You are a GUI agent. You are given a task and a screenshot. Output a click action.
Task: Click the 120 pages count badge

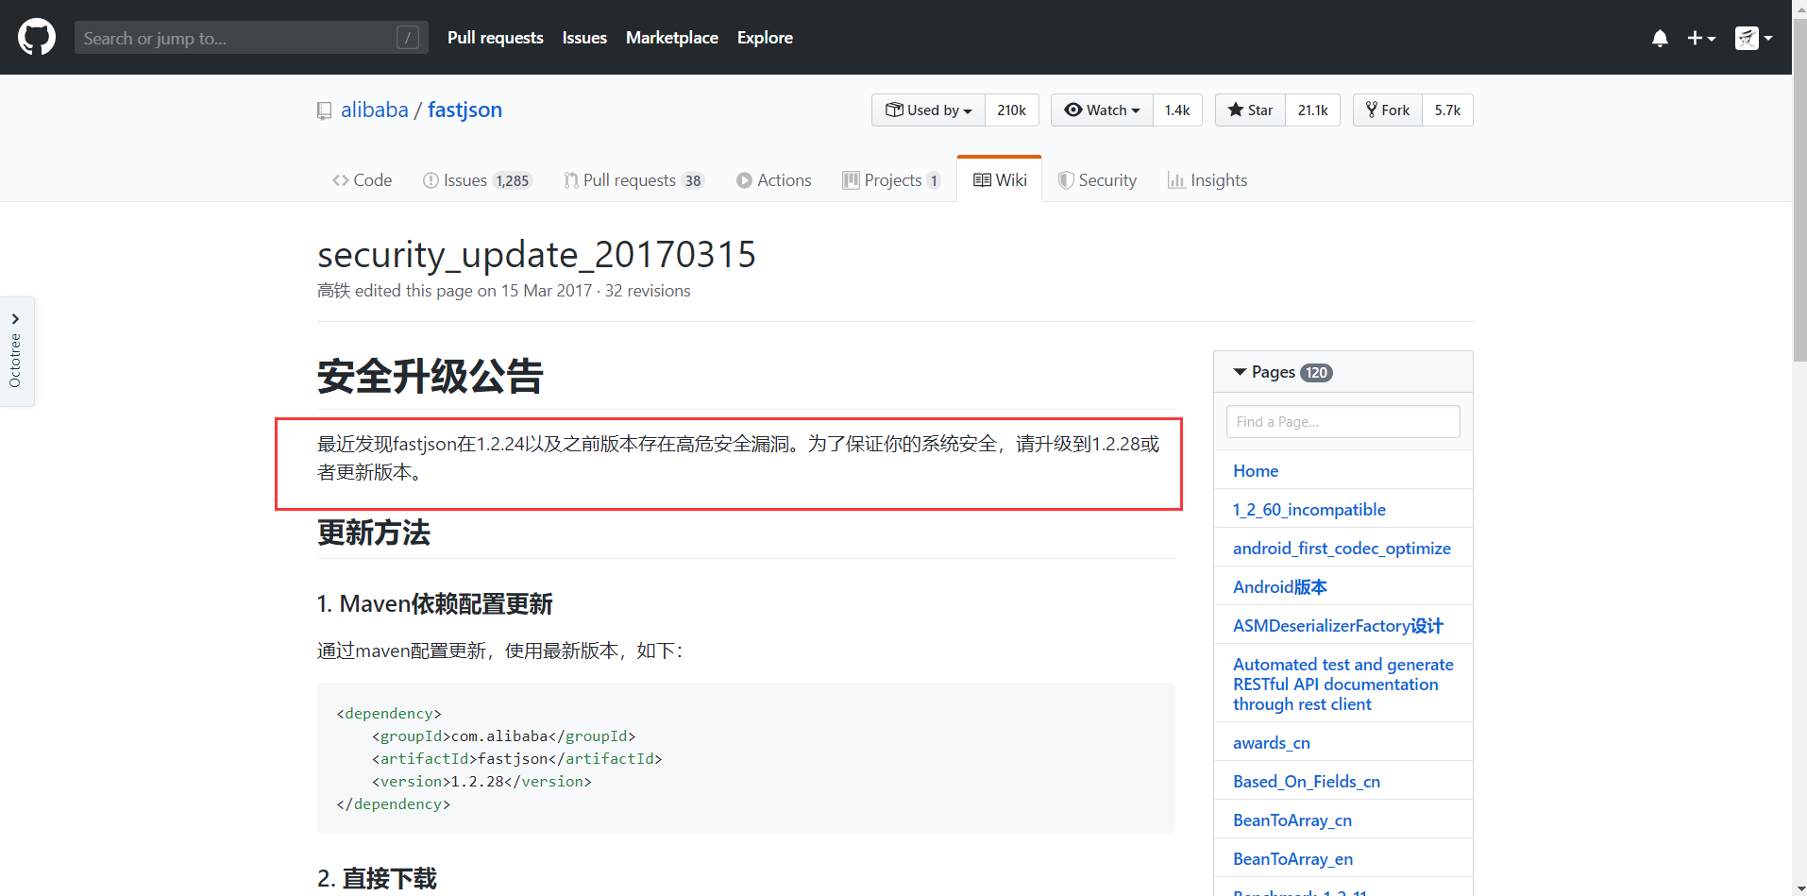point(1317,373)
